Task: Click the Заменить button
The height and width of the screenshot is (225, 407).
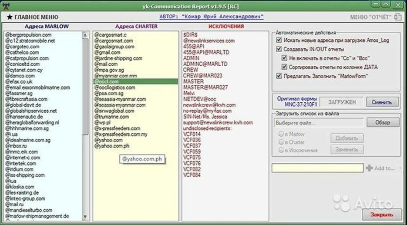Action: tap(347, 149)
